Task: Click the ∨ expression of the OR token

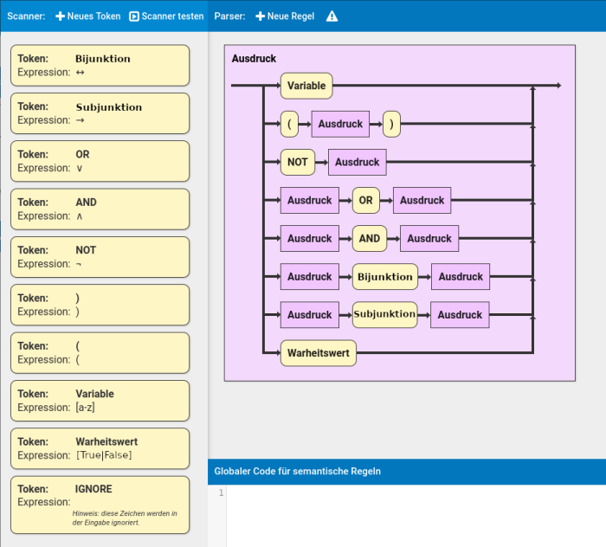Action: (80, 169)
